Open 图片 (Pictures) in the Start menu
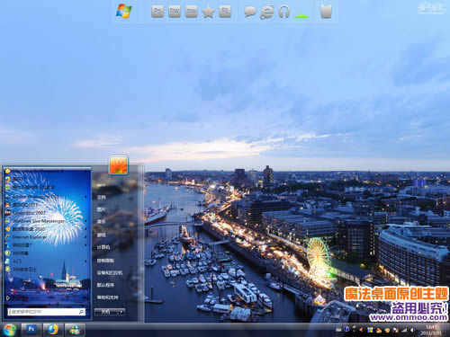 click(x=102, y=209)
